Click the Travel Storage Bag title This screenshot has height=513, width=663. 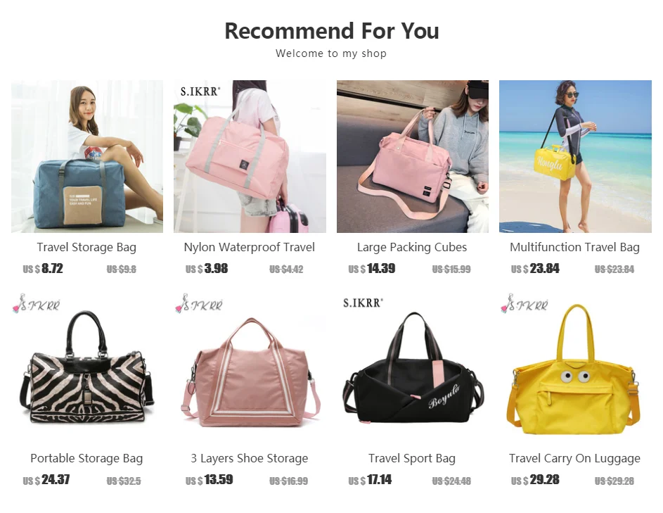pyautogui.click(x=86, y=247)
